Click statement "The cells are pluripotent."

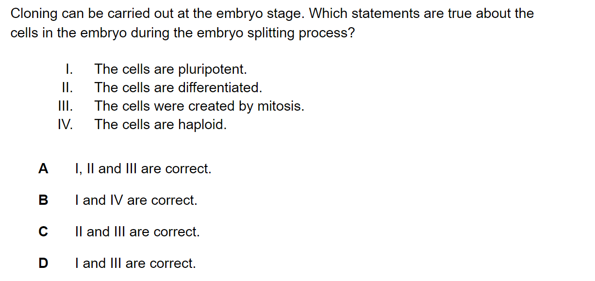(x=171, y=69)
